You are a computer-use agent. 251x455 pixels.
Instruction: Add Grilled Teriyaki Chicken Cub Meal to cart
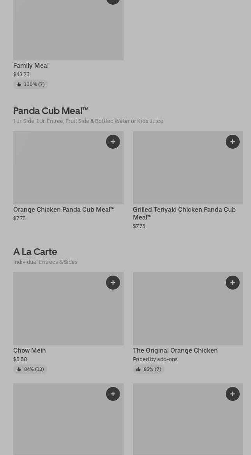point(233,142)
